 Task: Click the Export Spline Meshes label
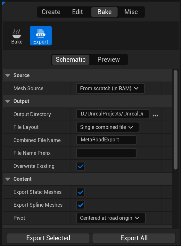[x=38, y=205]
